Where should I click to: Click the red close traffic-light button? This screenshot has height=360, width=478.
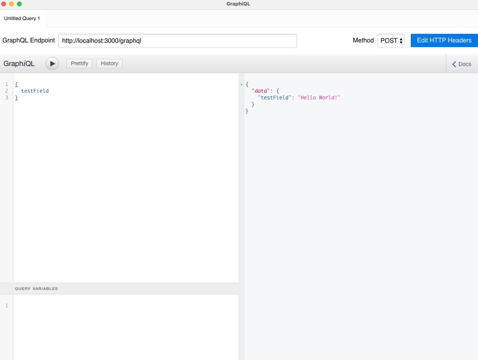(x=4, y=4)
